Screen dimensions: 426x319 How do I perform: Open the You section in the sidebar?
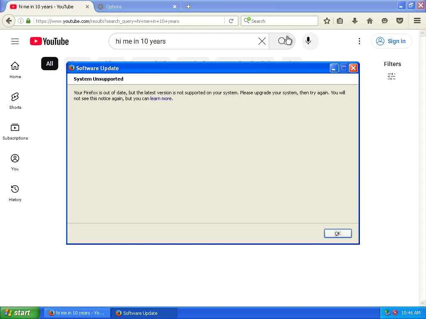click(x=15, y=162)
